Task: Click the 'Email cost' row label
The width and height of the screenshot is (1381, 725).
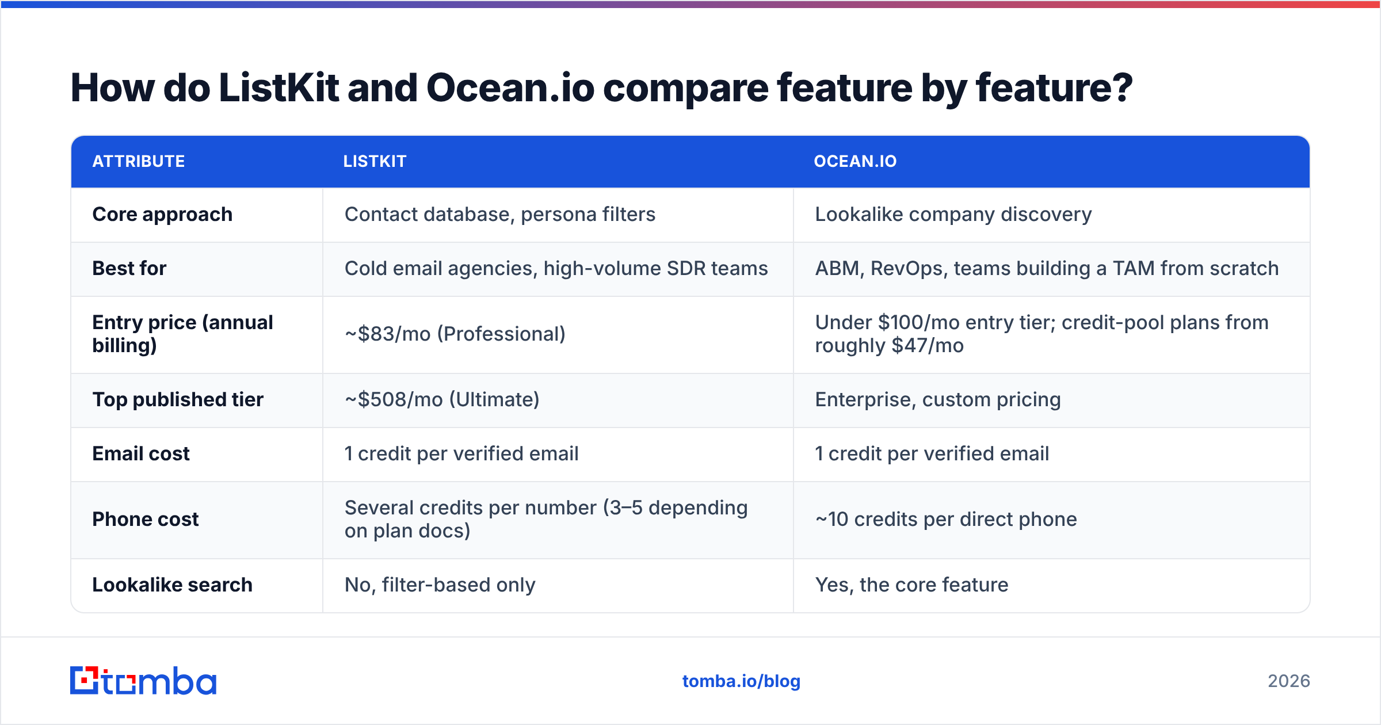Action: click(x=141, y=454)
